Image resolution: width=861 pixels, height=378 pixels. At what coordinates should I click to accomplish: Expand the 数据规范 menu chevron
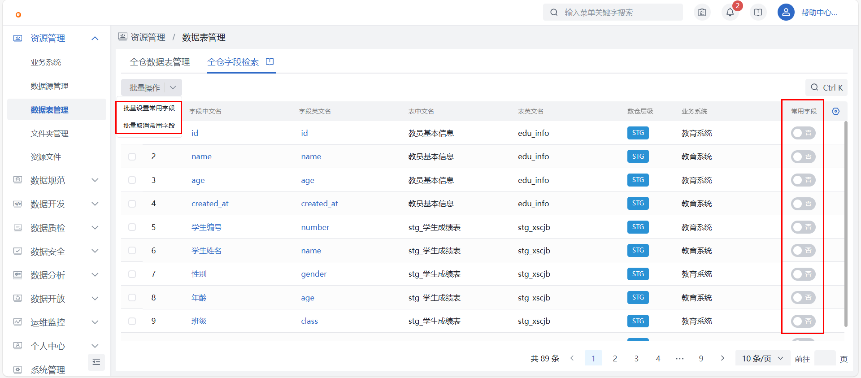(95, 180)
